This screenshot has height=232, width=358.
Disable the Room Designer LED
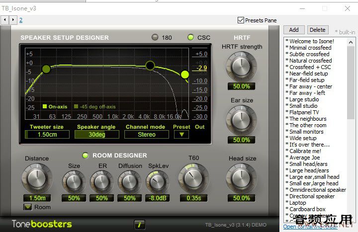(x=86, y=155)
